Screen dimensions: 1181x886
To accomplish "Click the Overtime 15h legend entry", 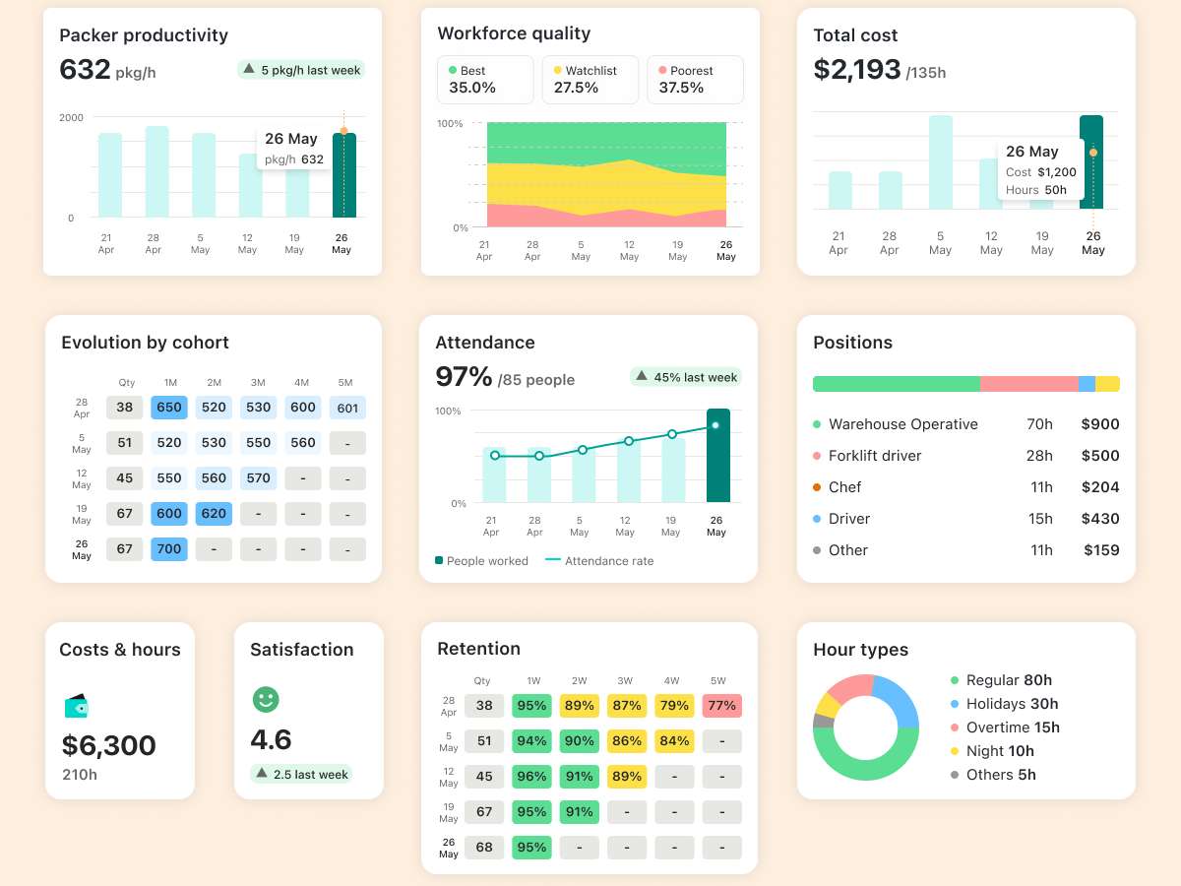I will tap(1005, 728).
